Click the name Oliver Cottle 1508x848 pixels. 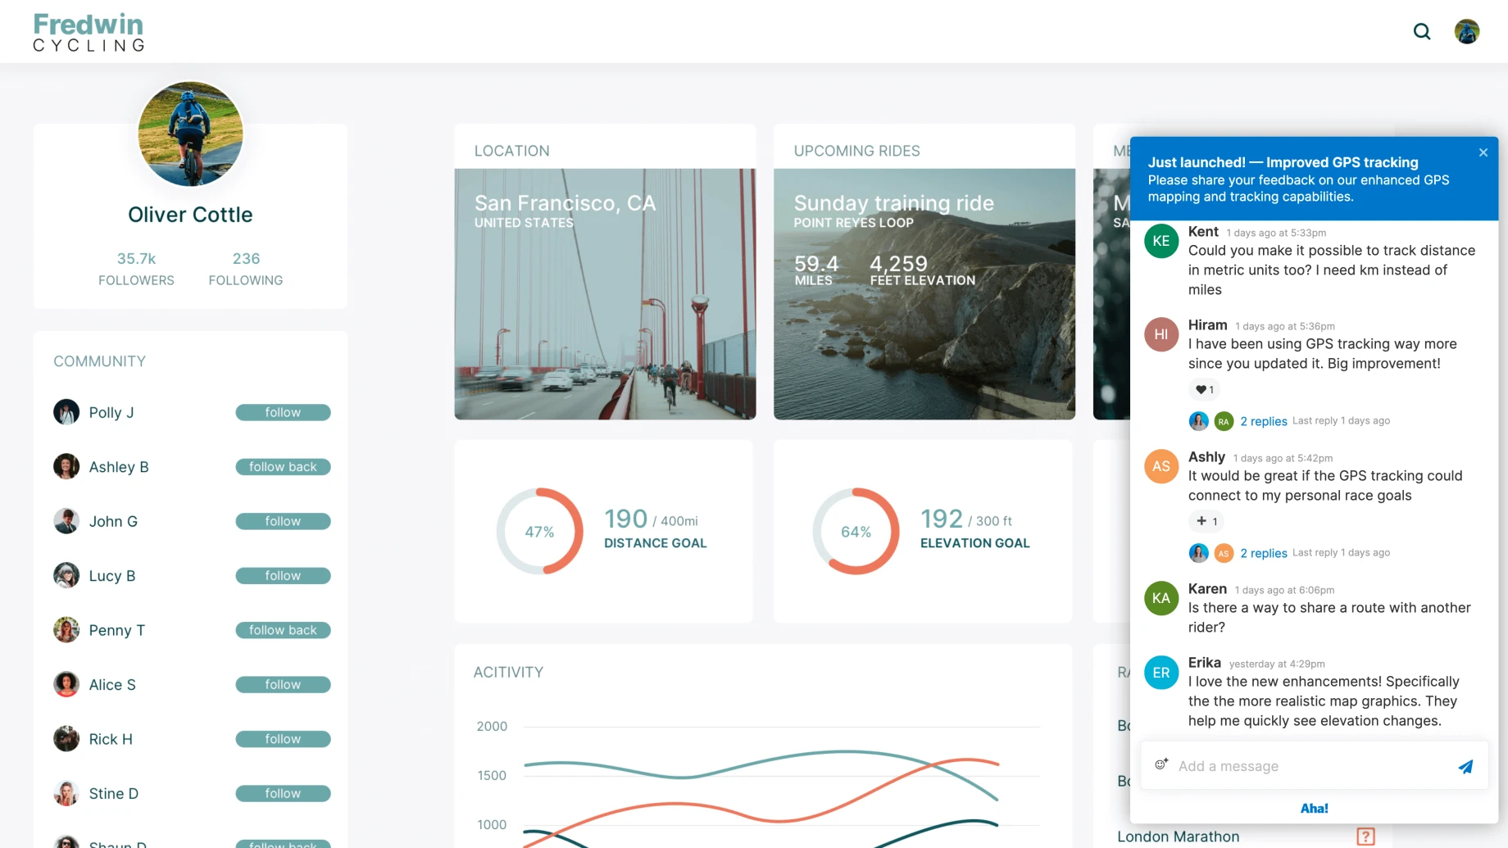coord(190,215)
